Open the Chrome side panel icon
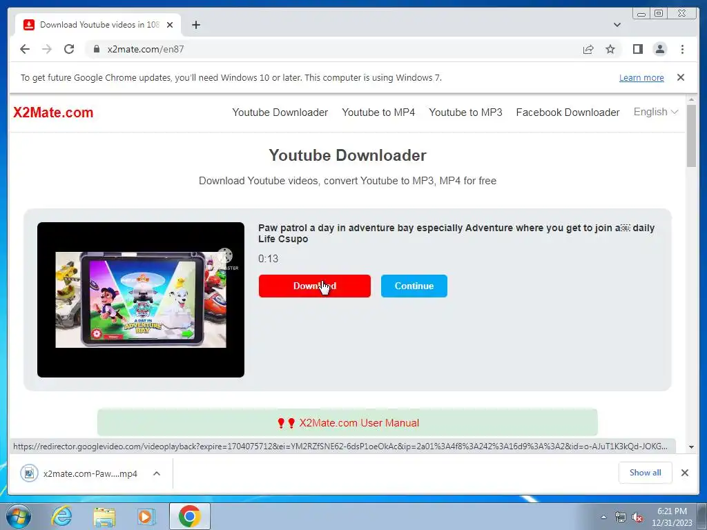Viewport: 707px width, 530px height. [x=637, y=49]
